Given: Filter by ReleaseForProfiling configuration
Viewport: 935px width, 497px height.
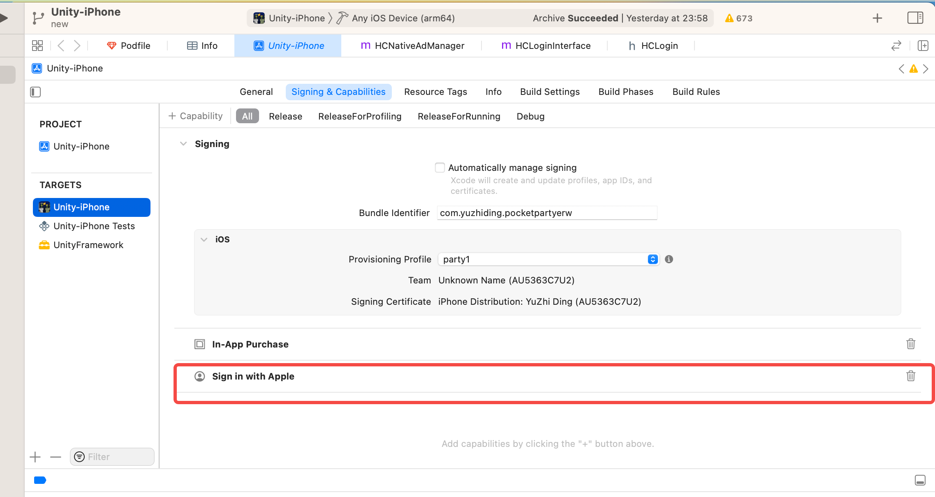Looking at the screenshot, I should (360, 116).
